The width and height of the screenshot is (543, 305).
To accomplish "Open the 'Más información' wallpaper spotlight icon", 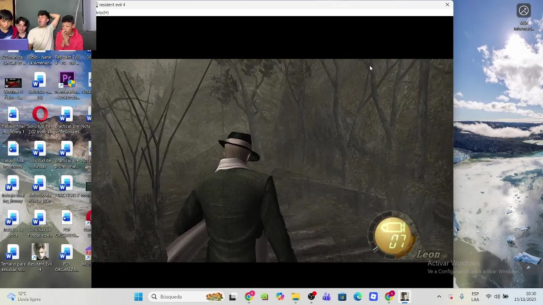I will pyautogui.click(x=524, y=17).
